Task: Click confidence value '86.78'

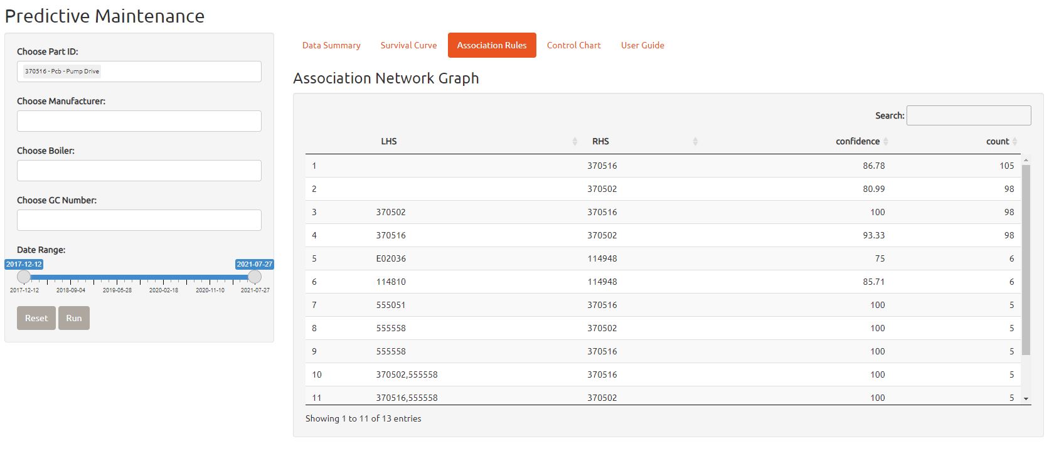Action: point(874,166)
